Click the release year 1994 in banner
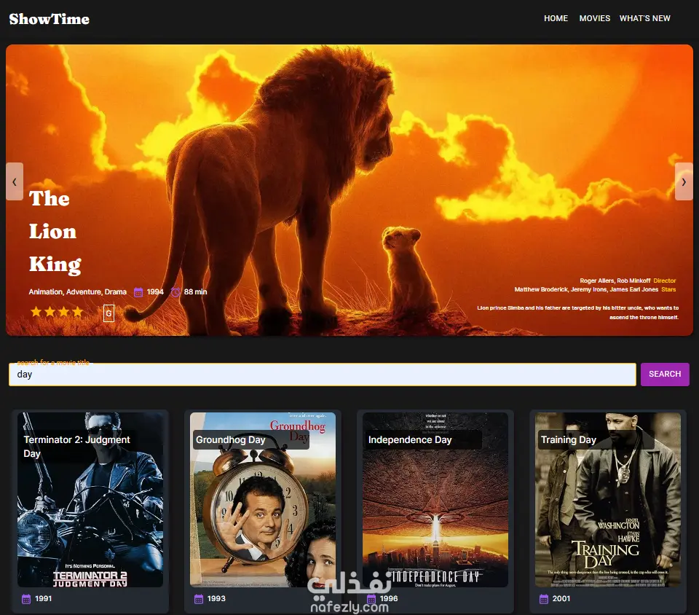Image resolution: width=699 pixels, height=615 pixels. pos(155,291)
